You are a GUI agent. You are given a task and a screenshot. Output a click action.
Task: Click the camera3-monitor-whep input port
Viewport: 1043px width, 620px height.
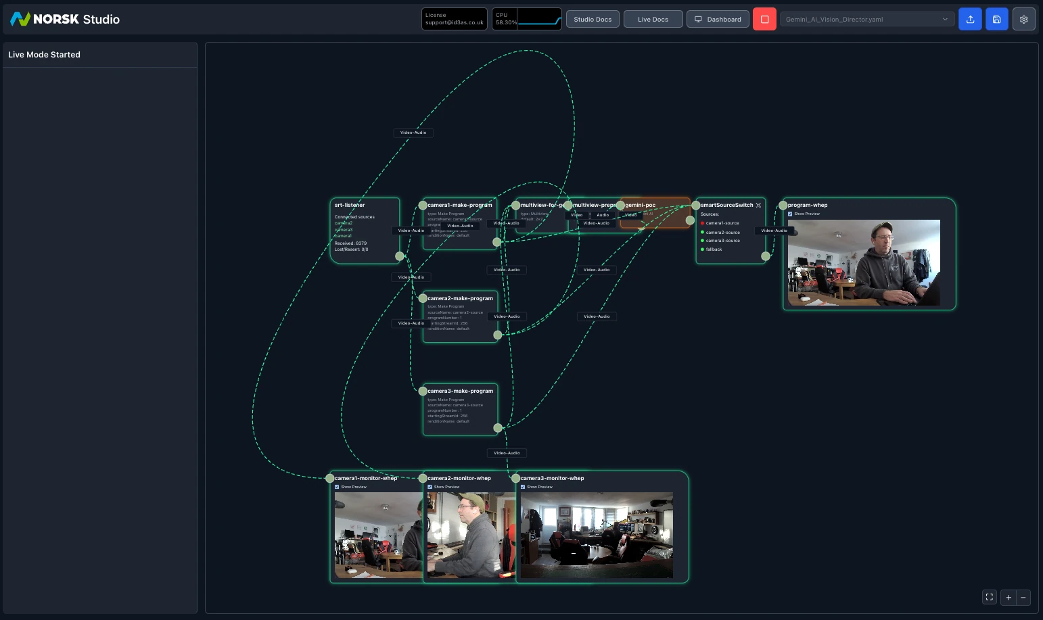tap(515, 478)
